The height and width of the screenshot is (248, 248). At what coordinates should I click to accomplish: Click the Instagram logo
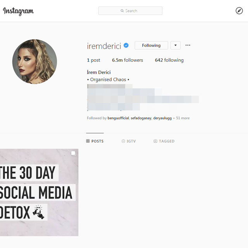(18, 11)
